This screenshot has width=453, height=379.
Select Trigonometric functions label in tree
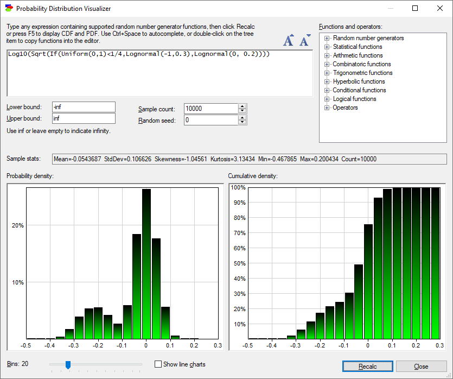(x=362, y=73)
